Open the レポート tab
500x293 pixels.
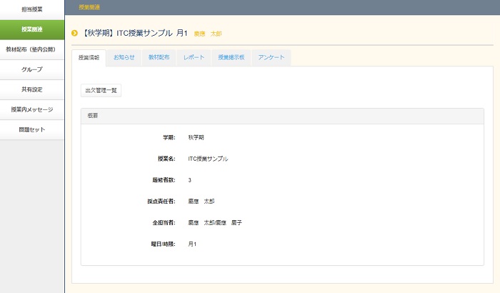pos(194,57)
